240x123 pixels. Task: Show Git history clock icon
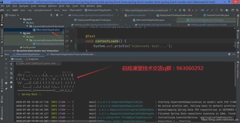pyautogui.click(x=217, y=10)
